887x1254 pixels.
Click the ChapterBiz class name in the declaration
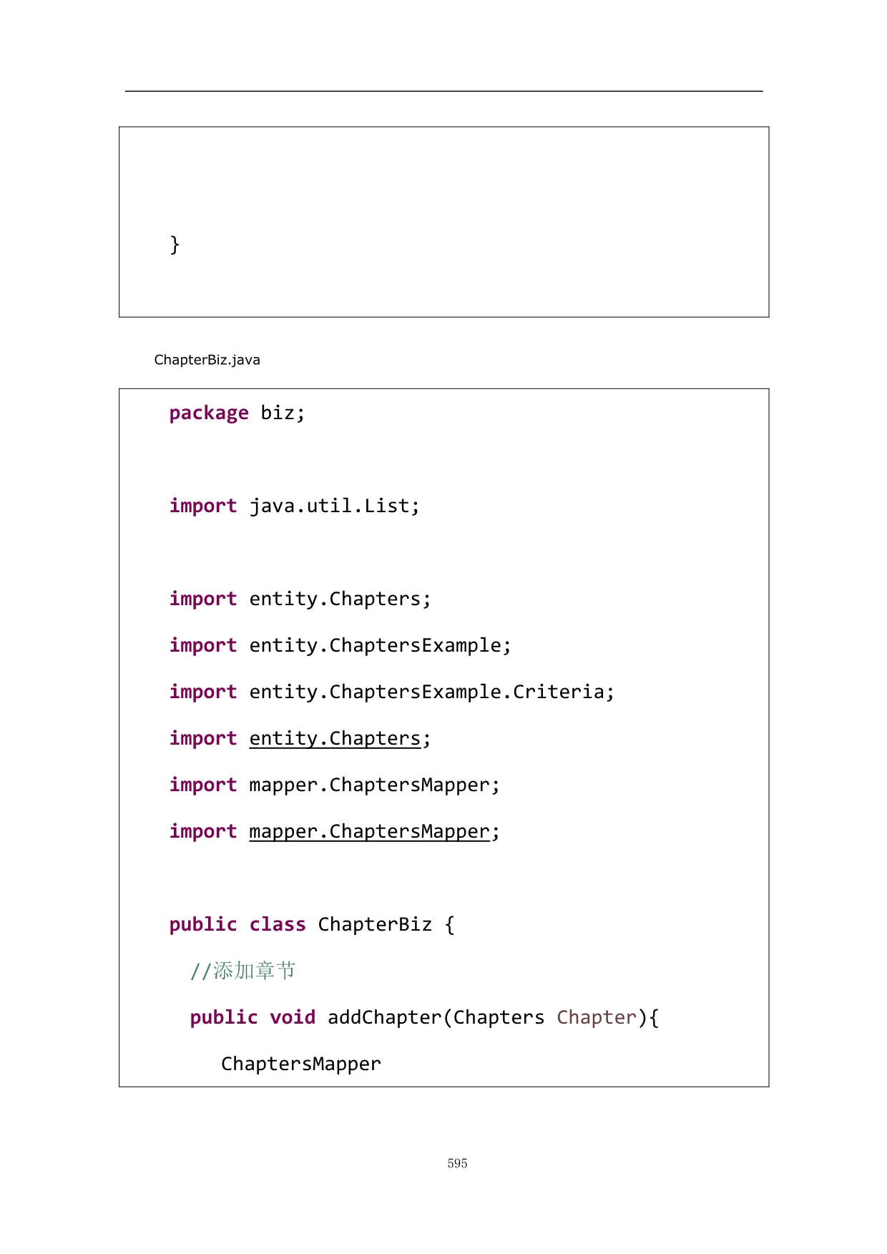coord(375,924)
